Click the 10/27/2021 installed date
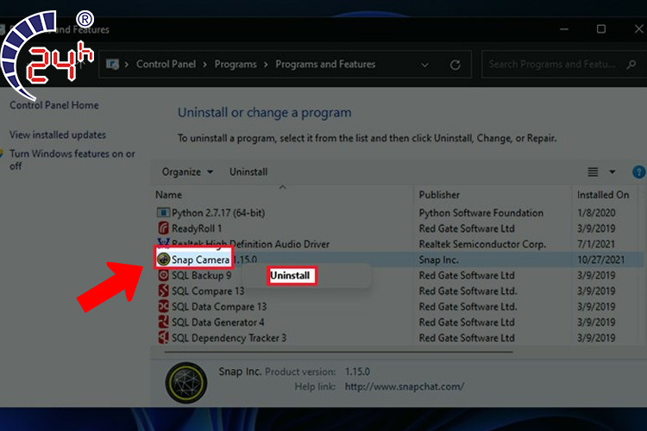This screenshot has height=431, width=647. coord(600,259)
